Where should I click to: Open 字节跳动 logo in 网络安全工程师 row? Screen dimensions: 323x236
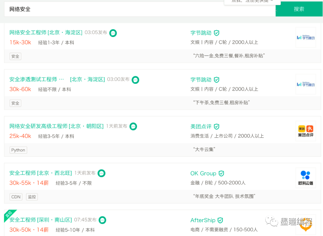coord(306,37)
